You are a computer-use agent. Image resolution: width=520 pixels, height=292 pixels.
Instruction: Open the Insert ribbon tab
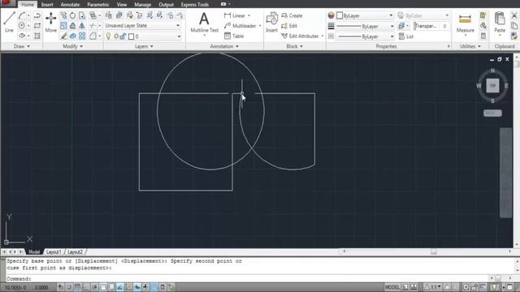(47, 5)
